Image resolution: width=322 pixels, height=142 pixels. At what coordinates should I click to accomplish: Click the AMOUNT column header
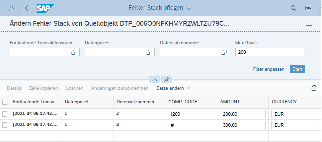pyautogui.click(x=243, y=102)
